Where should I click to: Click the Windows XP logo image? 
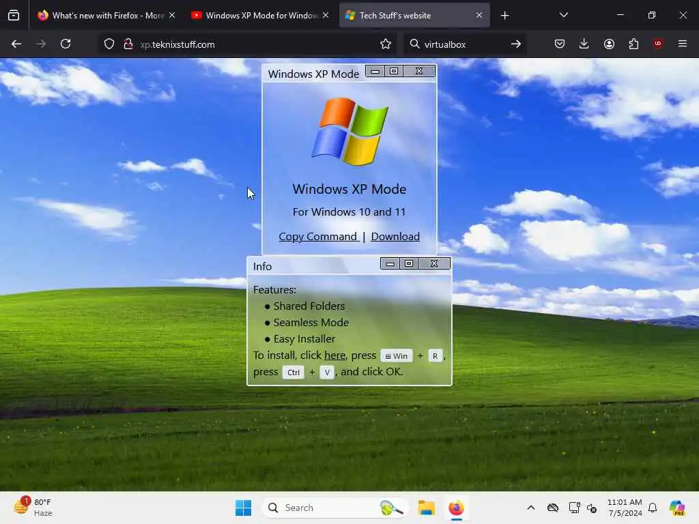pos(349,132)
